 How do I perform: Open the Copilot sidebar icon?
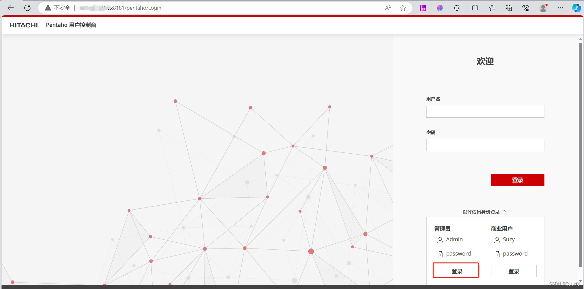(576, 8)
